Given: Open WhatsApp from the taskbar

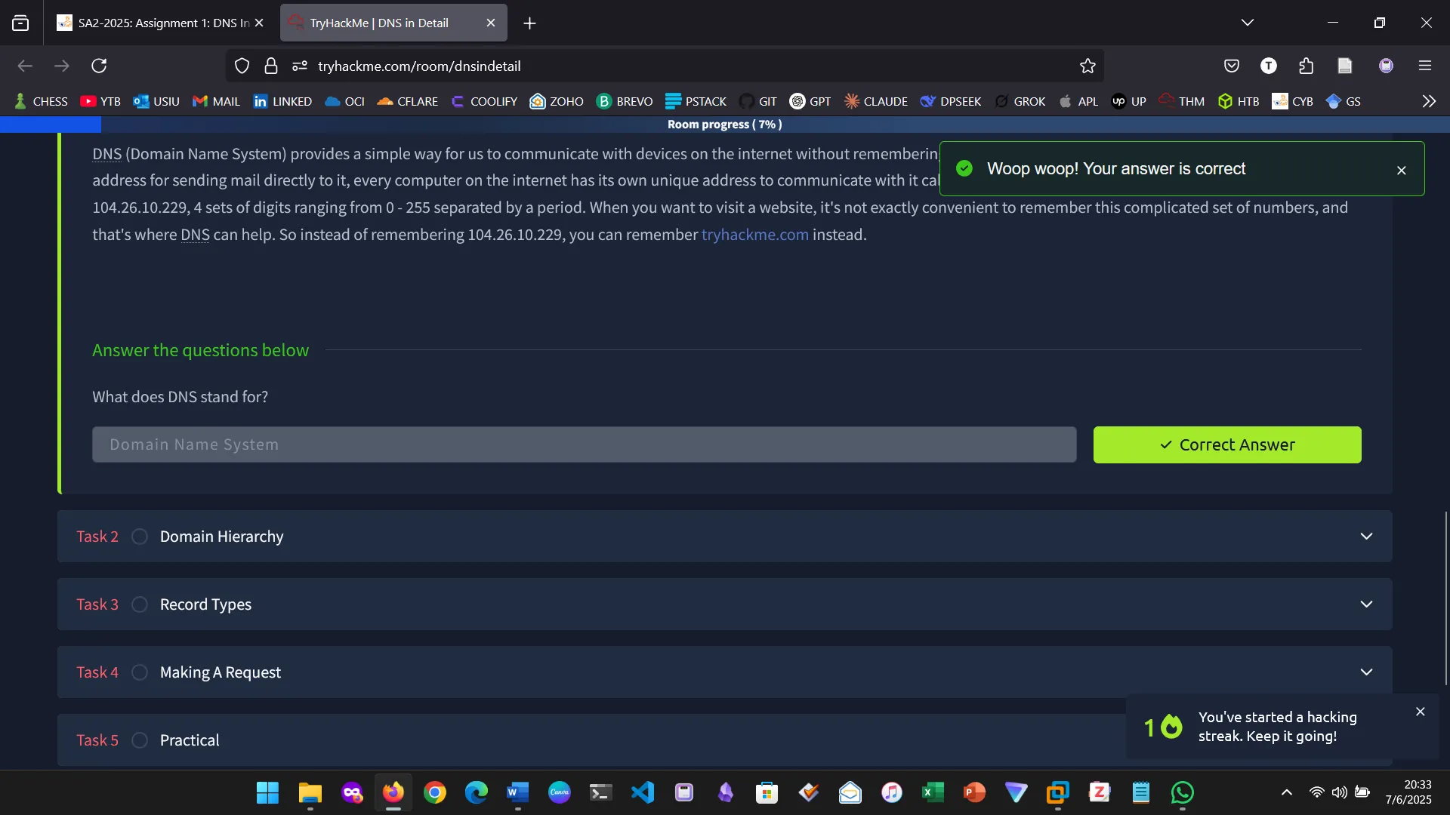Looking at the screenshot, I should 1182,792.
